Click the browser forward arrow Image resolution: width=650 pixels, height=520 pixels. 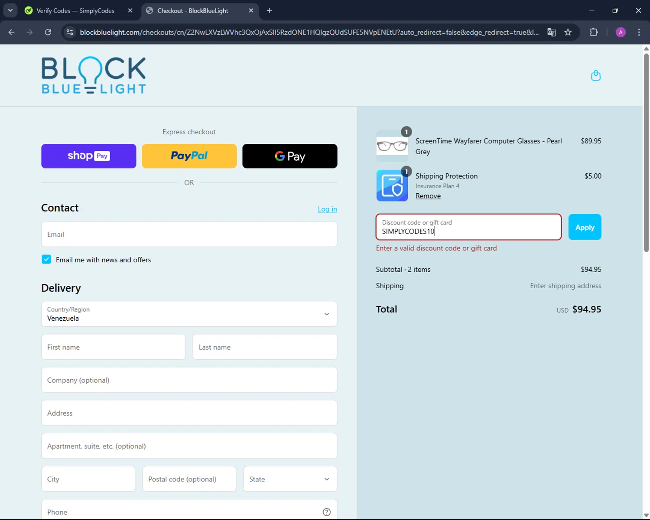[x=29, y=32]
